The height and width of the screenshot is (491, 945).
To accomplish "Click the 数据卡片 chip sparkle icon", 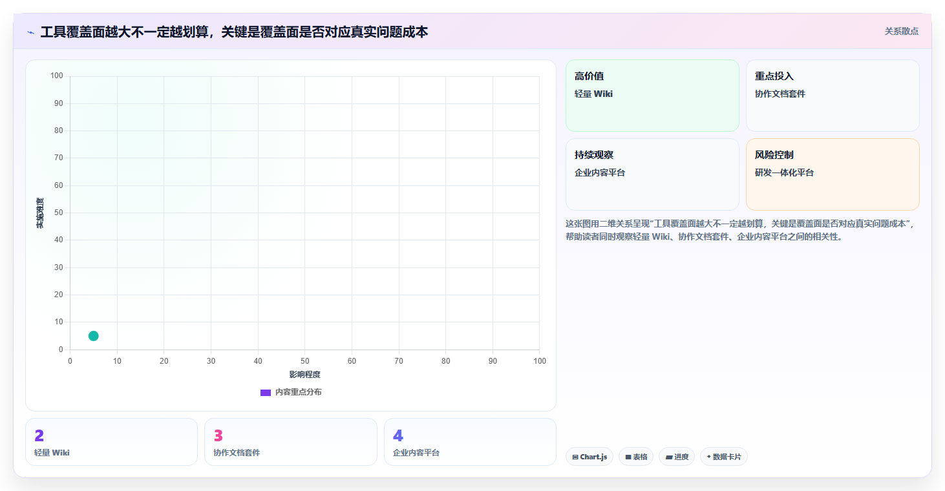I will tap(709, 457).
